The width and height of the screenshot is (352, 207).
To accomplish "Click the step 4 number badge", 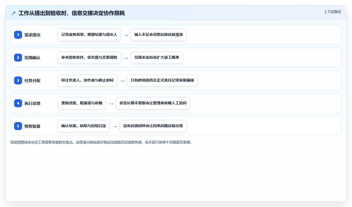I will (18, 103).
